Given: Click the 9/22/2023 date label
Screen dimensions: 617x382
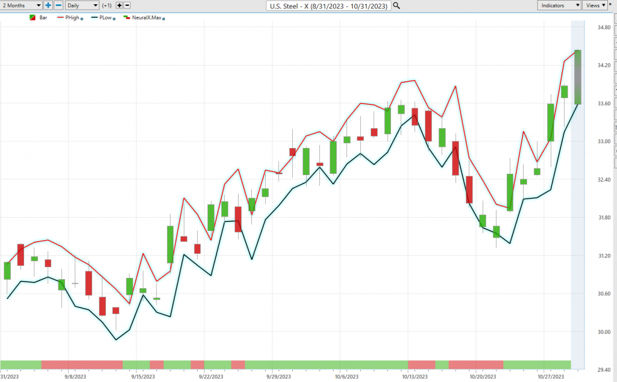Looking at the screenshot, I should [211, 377].
